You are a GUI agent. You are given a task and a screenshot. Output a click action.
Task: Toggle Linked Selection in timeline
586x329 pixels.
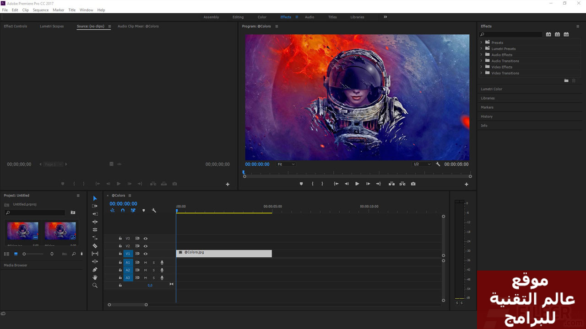(133, 211)
